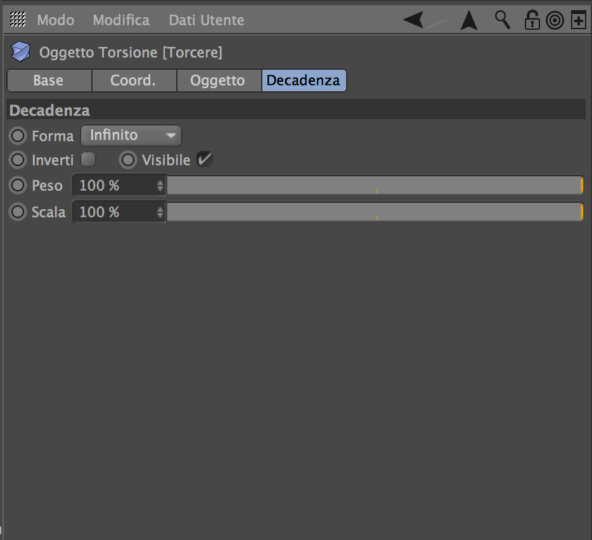
Task: Click the Forma animation circle button
Action: click(x=18, y=136)
